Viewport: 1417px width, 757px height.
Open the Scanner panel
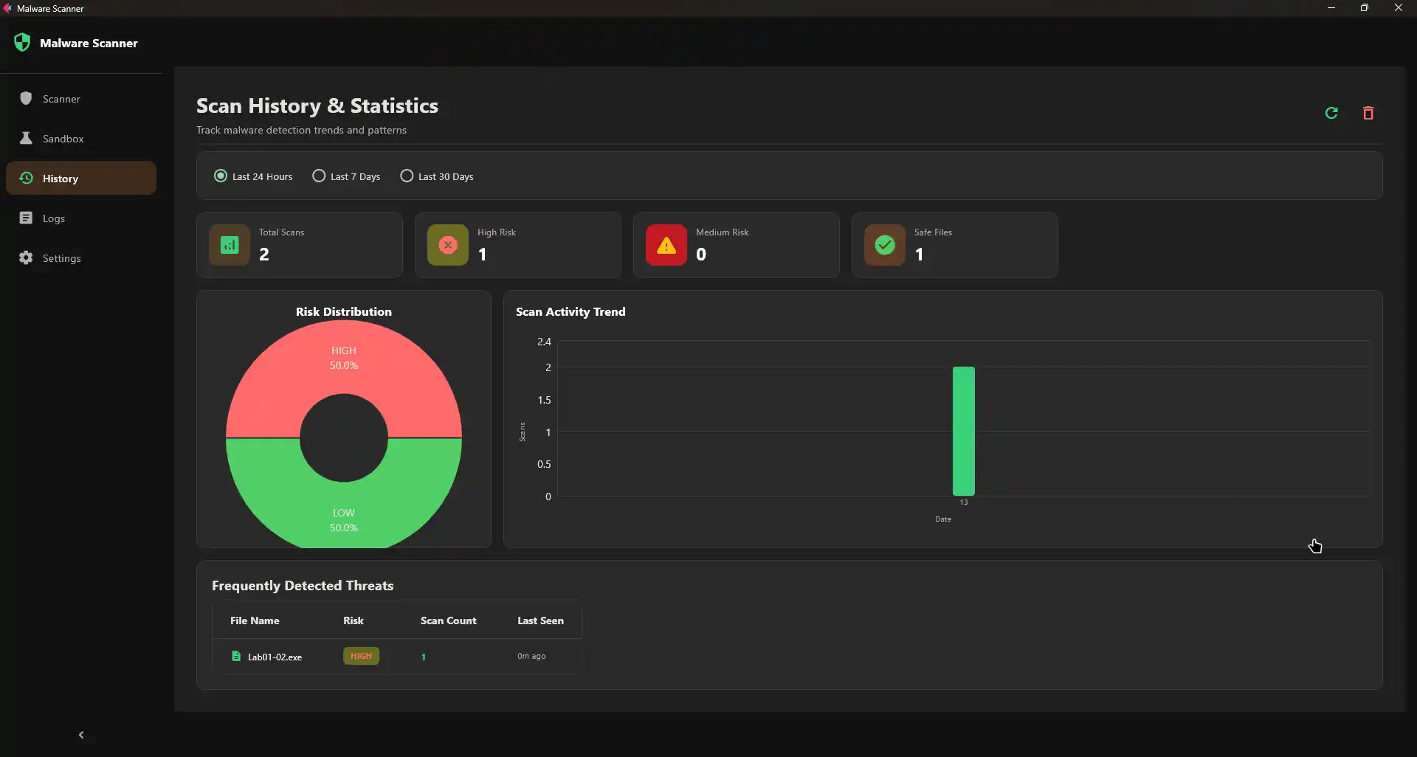pos(63,98)
